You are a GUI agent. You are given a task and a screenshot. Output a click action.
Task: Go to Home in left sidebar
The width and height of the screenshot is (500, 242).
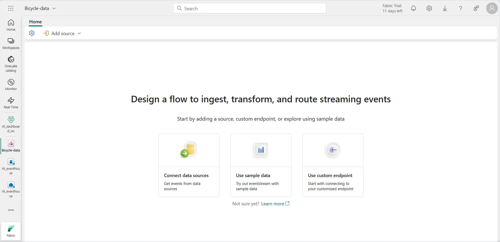[11, 25]
